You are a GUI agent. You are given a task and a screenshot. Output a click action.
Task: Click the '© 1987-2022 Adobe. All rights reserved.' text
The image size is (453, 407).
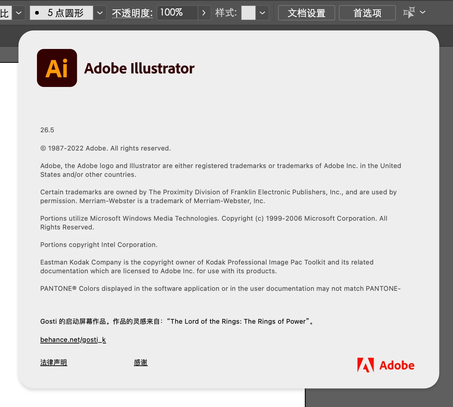105,148
